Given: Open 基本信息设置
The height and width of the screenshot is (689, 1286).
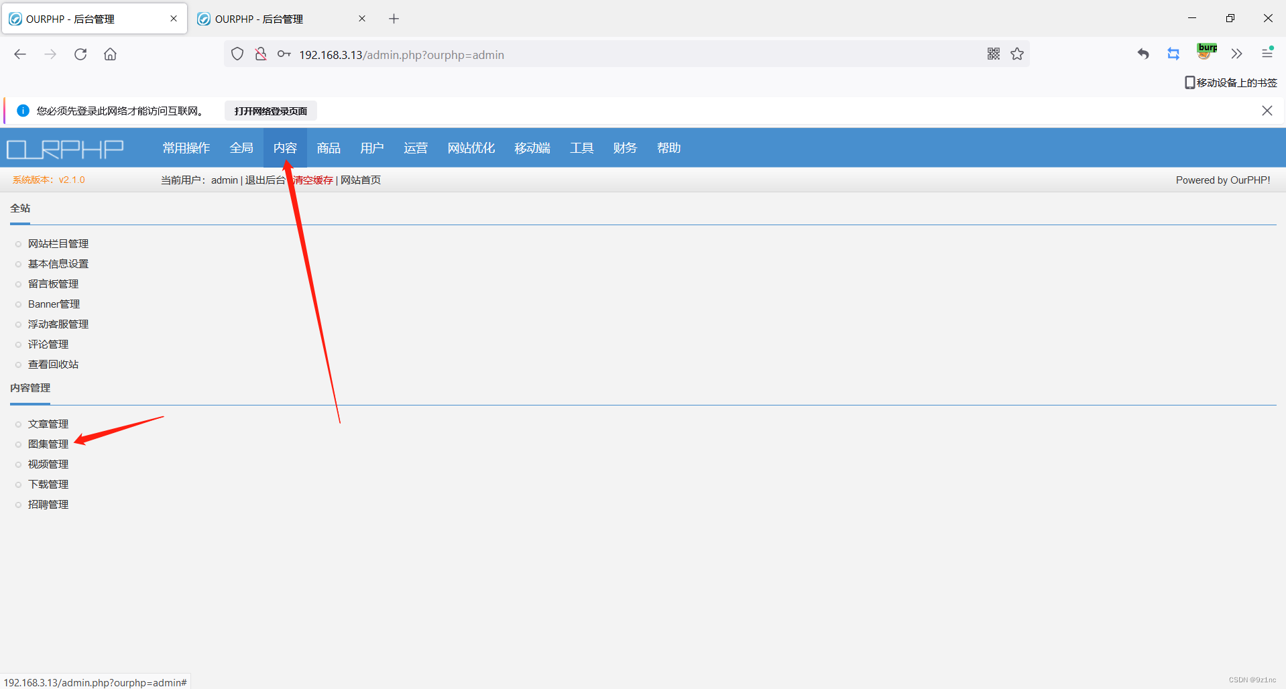Looking at the screenshot, I should pyautogui.click(x=58, y=264).
